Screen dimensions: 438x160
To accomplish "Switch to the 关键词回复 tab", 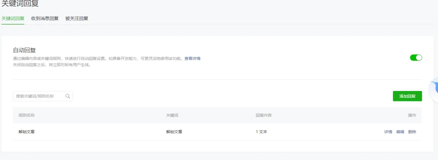I will tap(13, 18).
